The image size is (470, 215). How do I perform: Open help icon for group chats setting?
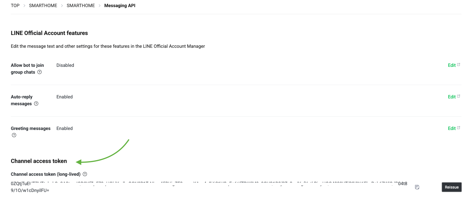coord(40,72)
